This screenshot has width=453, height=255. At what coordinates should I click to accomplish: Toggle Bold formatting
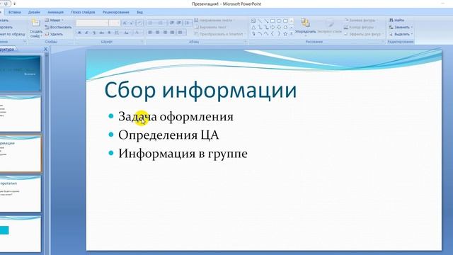click(x=79, y=33)
